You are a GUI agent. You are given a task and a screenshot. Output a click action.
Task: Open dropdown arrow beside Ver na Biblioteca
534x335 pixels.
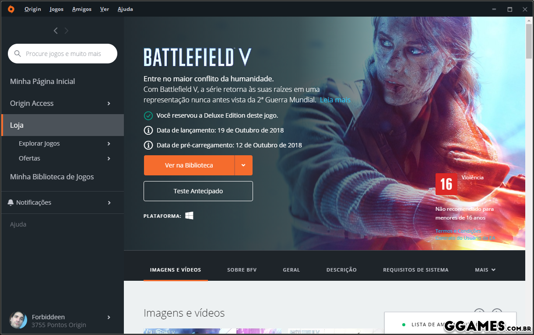tap(244, 165)
